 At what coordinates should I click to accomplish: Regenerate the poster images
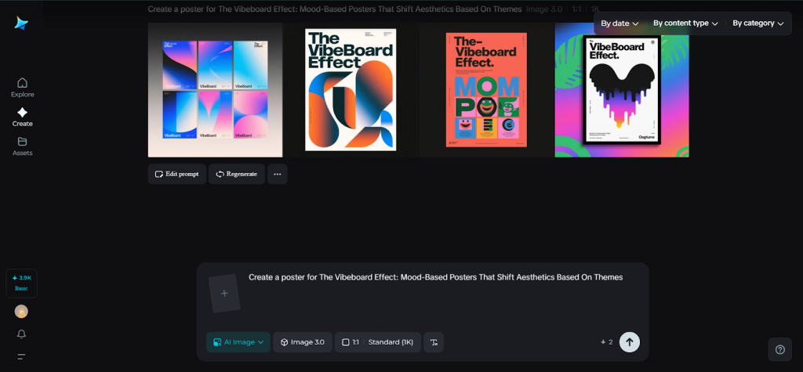(236, 174)
